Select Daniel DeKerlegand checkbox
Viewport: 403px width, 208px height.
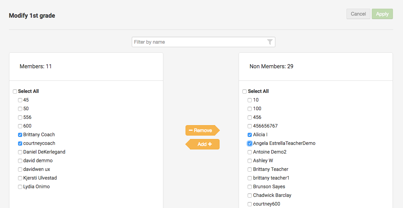[20, 152]
